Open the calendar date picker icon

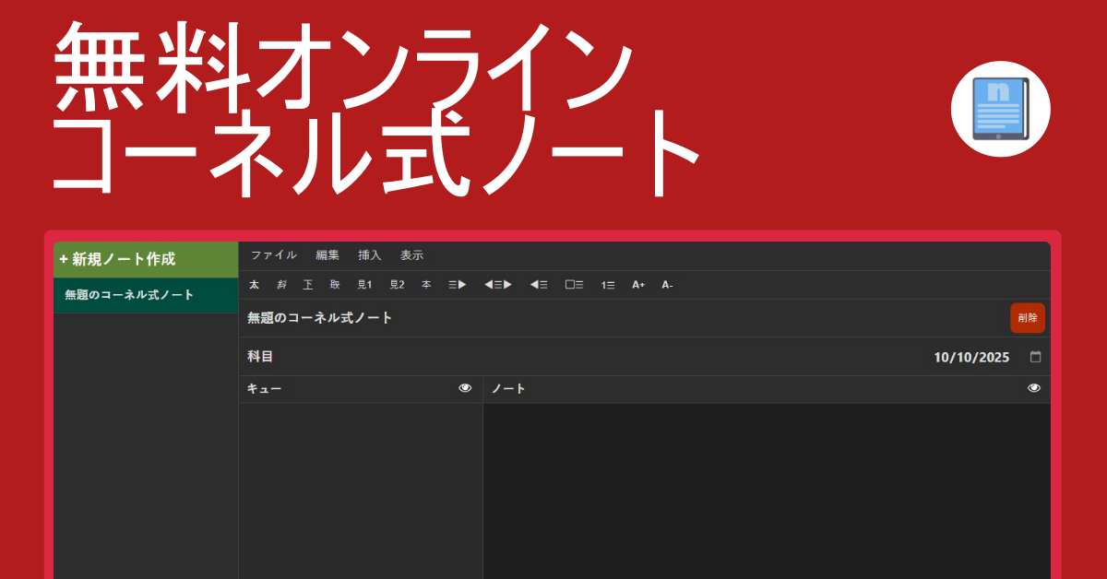point(1035,357)
